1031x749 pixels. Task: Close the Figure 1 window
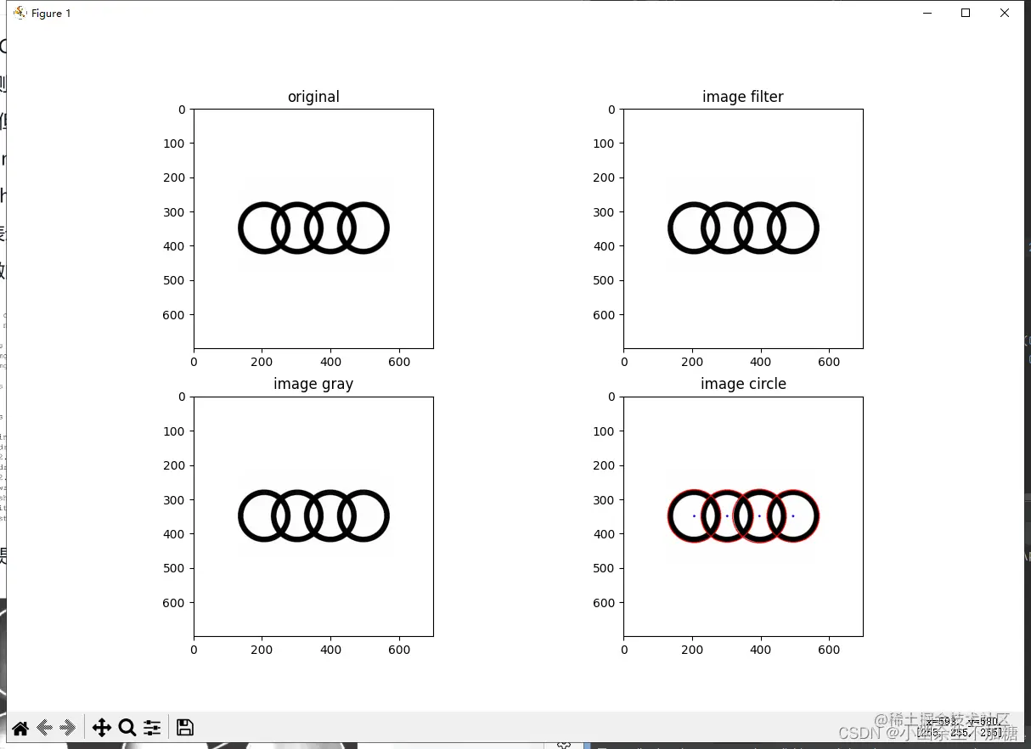click(1005, 13)
